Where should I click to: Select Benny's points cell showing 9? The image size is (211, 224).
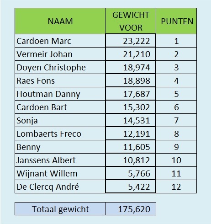(176, 147)
